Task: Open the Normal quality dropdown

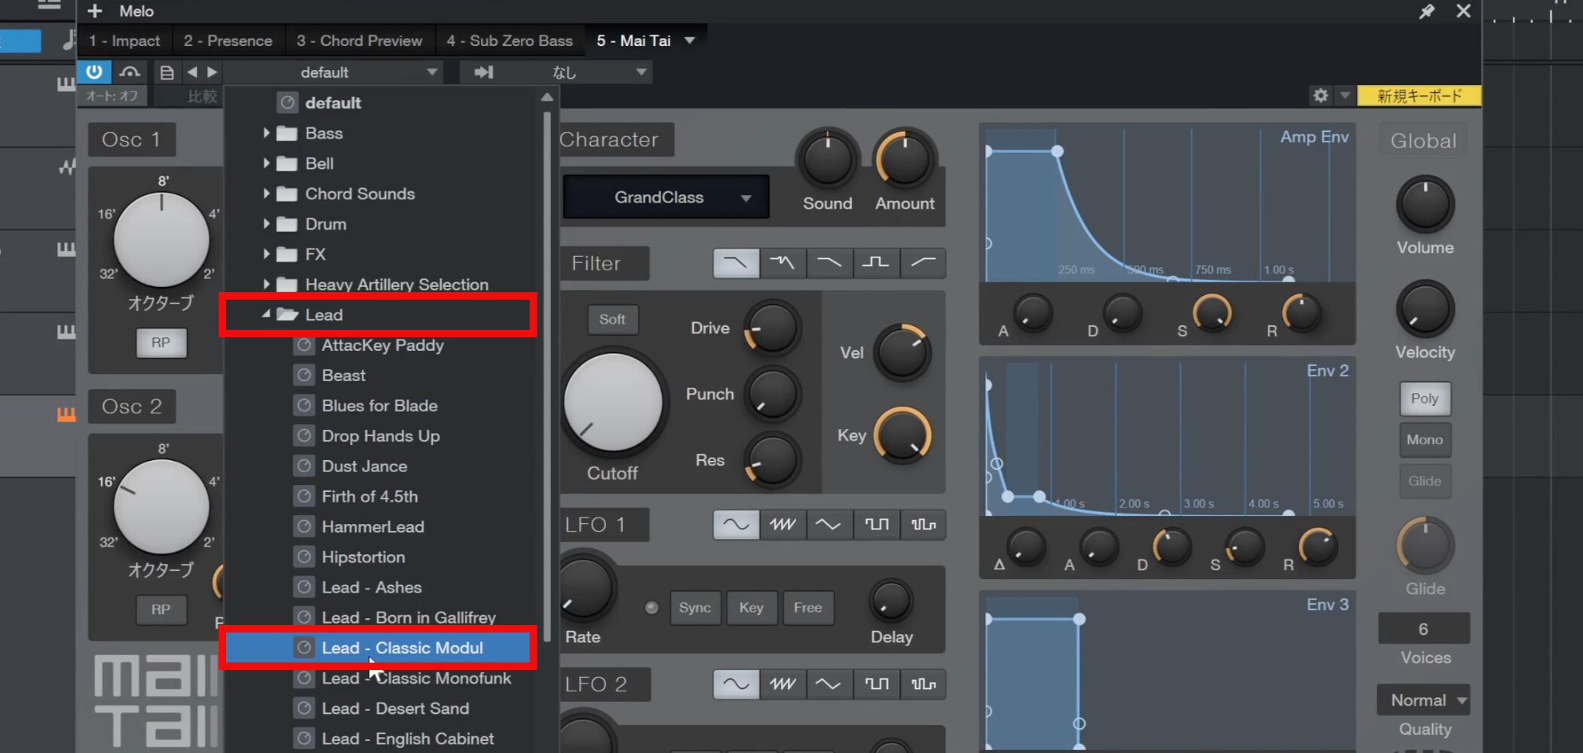Action: 1423,700
